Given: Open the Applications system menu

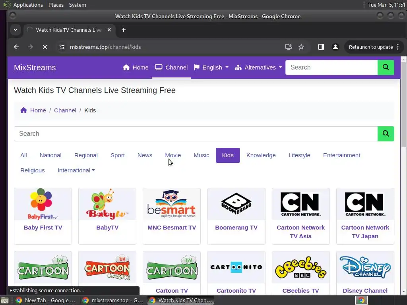Looking at the screenshot, I should pyautogui.click(x=28, y=5).
